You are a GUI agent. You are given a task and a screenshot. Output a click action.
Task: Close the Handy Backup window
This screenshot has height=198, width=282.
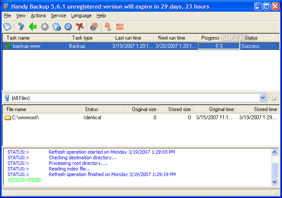tap(276, 7)
